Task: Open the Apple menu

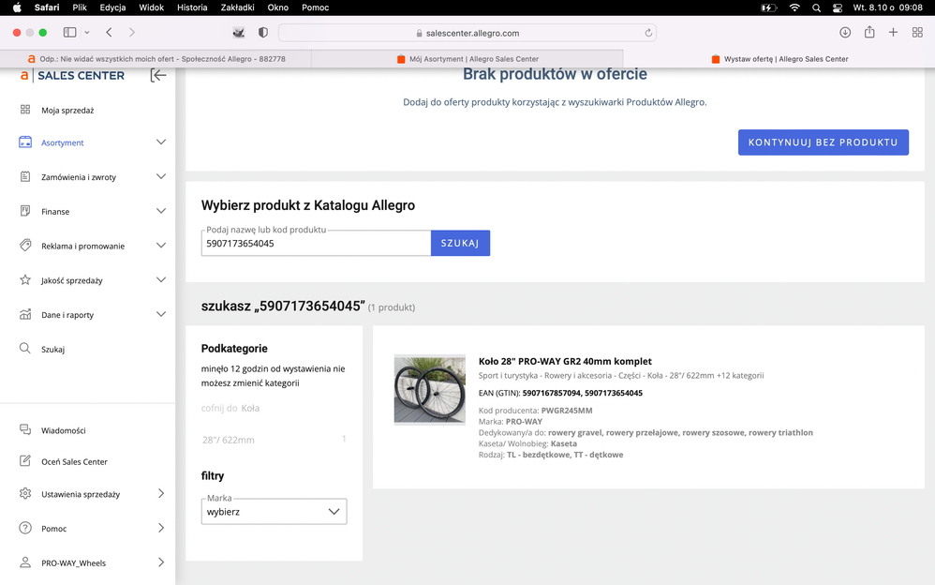Action: coord(17,7)
